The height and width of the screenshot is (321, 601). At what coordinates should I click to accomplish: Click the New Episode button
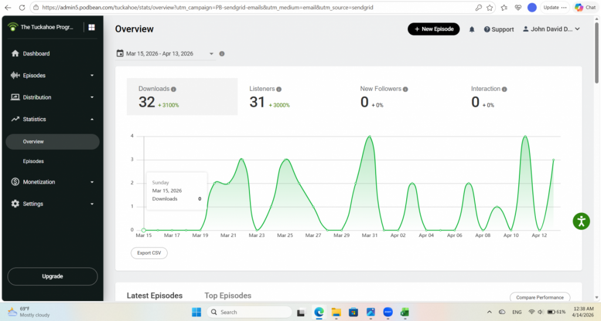click(434, 29)
